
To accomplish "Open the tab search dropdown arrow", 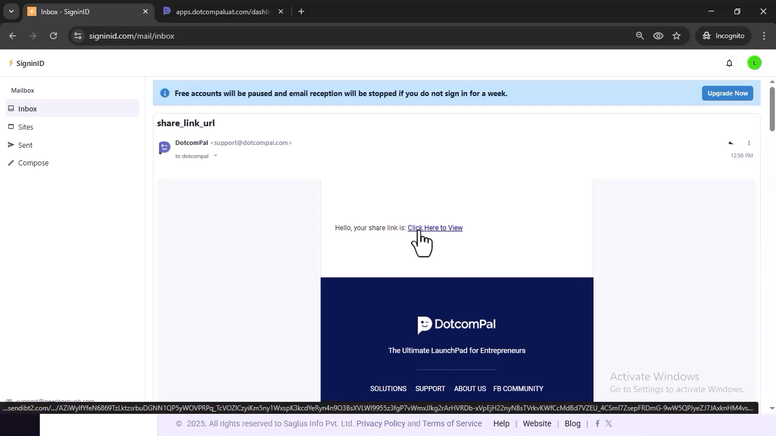I will [x=11, y=11].
